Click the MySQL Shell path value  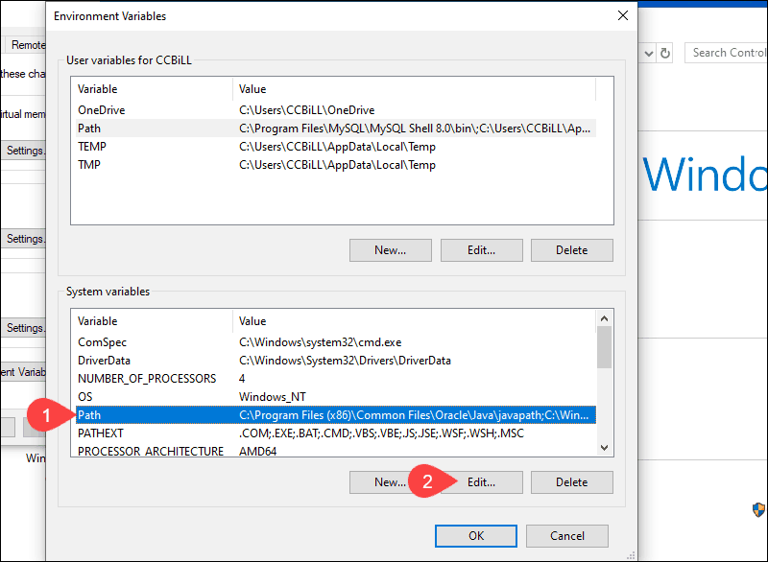coord(415,129)
